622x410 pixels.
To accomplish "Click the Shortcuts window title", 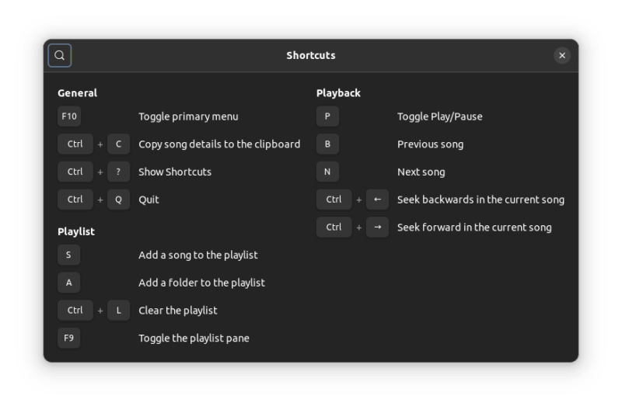I will click(311, 56).
